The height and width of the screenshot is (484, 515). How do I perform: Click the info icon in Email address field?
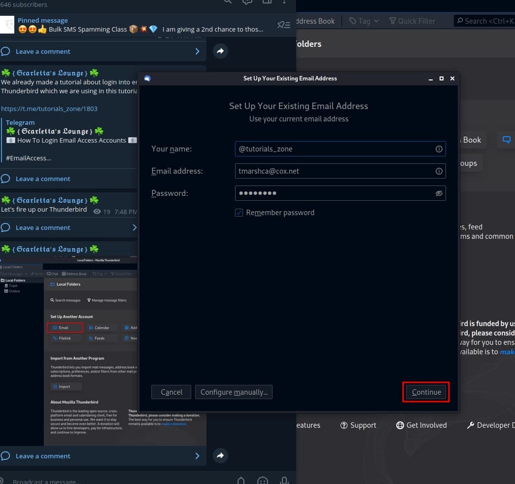pos(439,171)
